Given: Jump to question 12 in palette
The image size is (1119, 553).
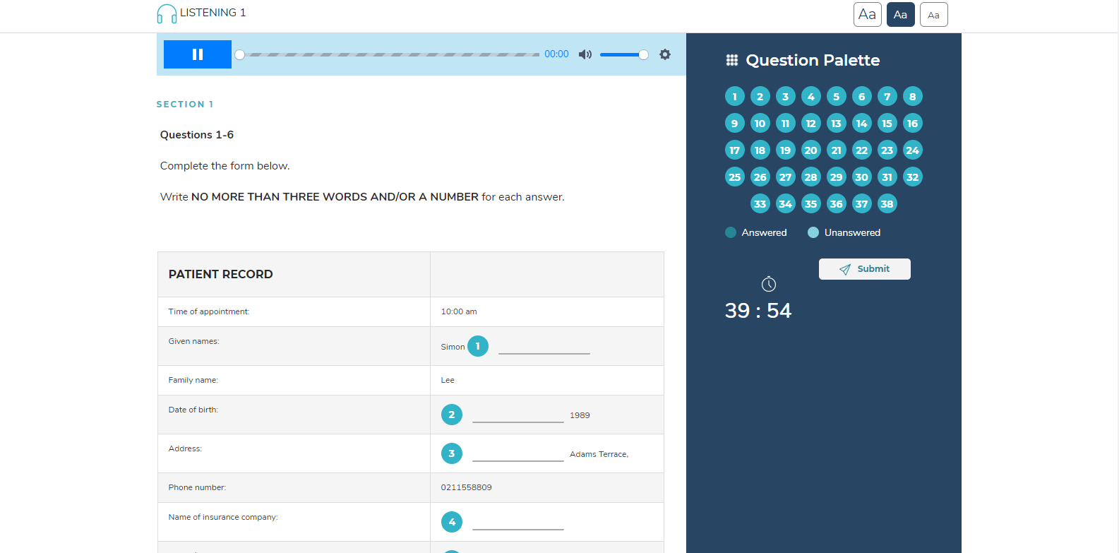Looking at the screenshot, I should pyautogui.click(x=811, y=124).
